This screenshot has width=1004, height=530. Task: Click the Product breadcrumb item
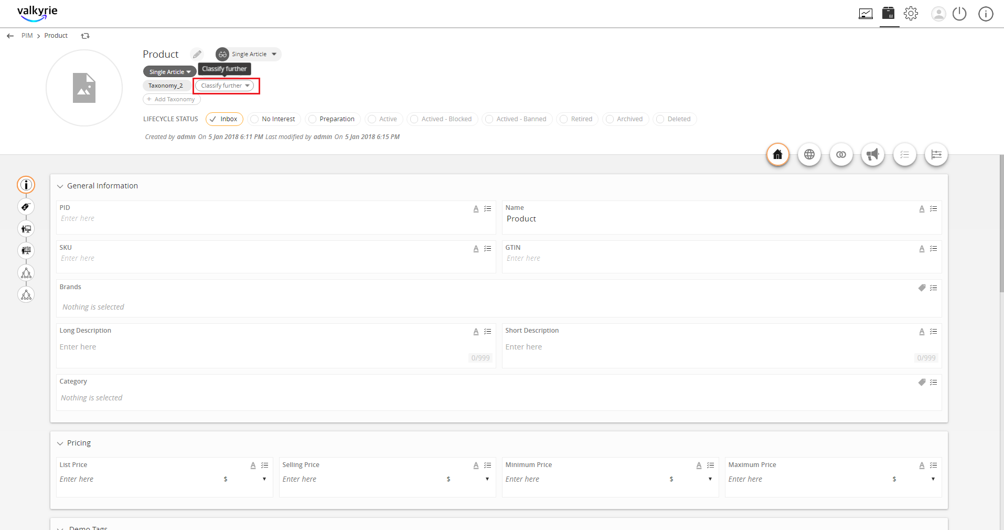[x=56, y=36]
